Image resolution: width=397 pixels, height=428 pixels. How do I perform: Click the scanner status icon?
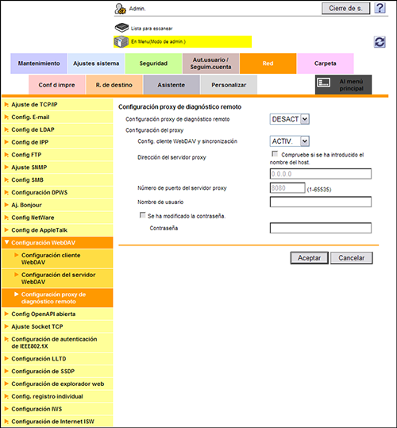coord(121,28)
